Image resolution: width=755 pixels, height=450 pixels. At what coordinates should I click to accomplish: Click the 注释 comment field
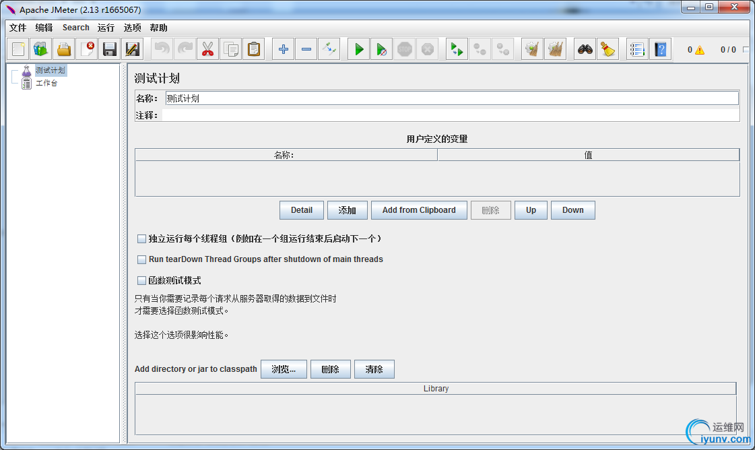tap(451, 115)
